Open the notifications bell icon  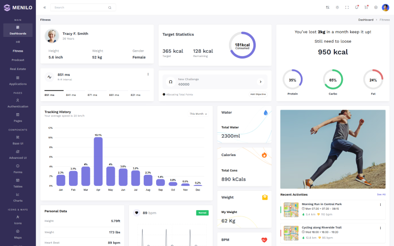(357, 7)
